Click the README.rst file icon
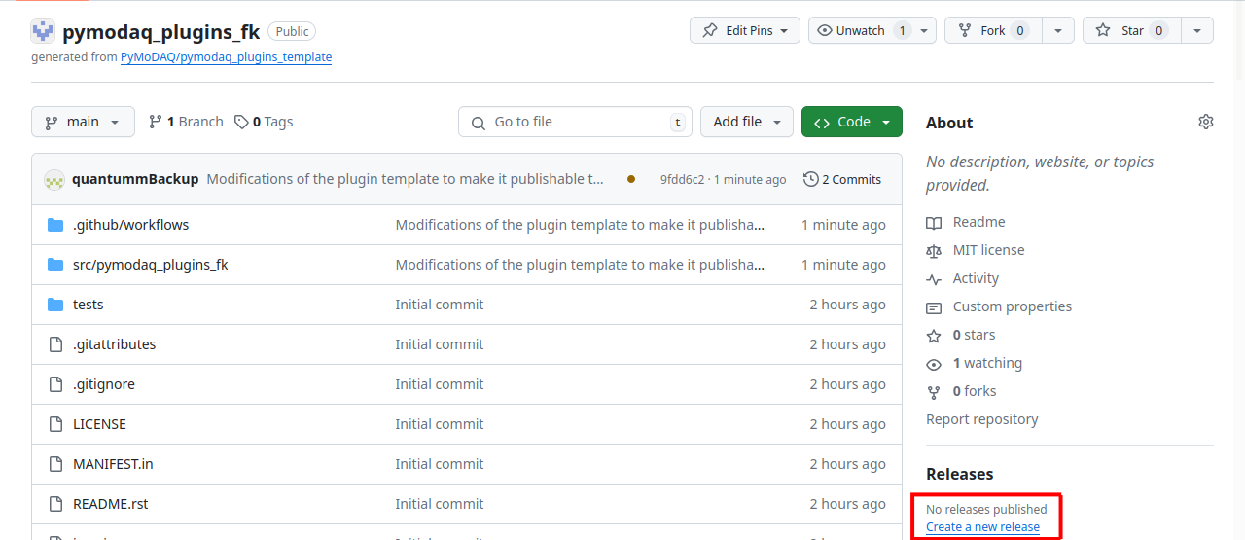Viewport: 1245px width, 540px height. [55, 504]
